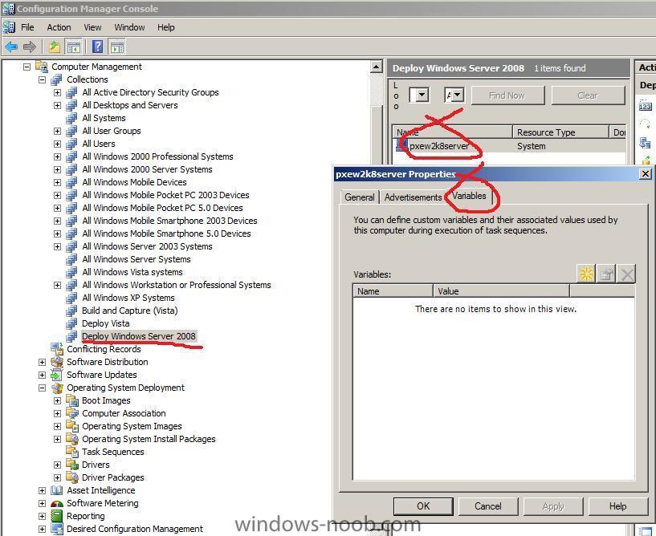656x536 pixels.
Task: Click the Up One Level folder icon
Action: pos(55,47)
